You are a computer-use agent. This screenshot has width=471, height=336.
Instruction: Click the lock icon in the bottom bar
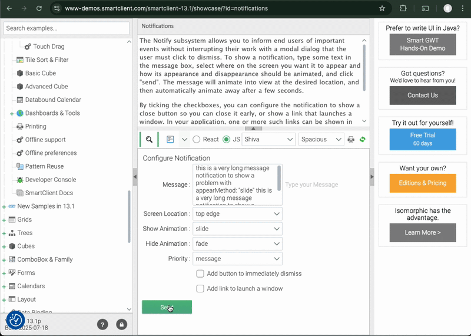[121, 324]
